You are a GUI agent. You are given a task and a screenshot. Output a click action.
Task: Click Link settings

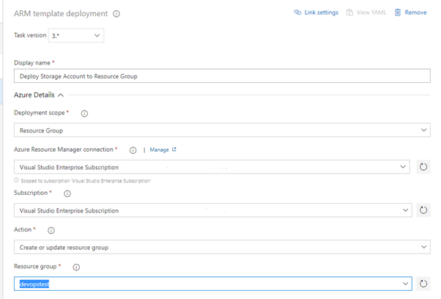316,12
